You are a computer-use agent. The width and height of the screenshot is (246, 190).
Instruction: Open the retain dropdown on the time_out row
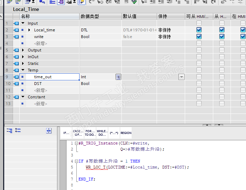coord(182,77)
